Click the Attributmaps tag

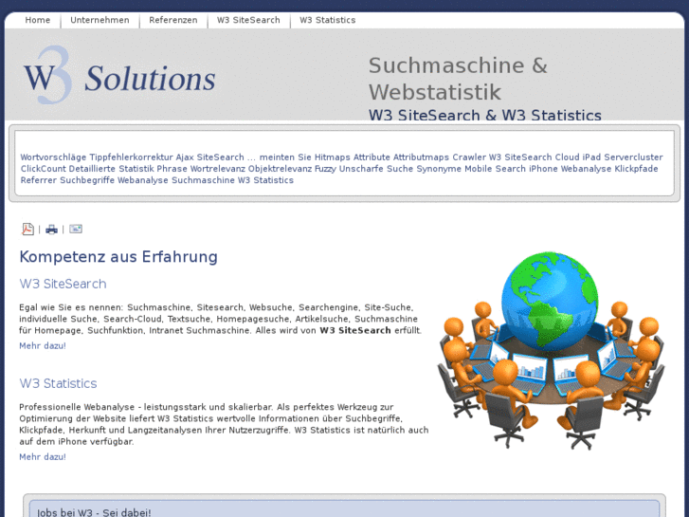point(421,157)
